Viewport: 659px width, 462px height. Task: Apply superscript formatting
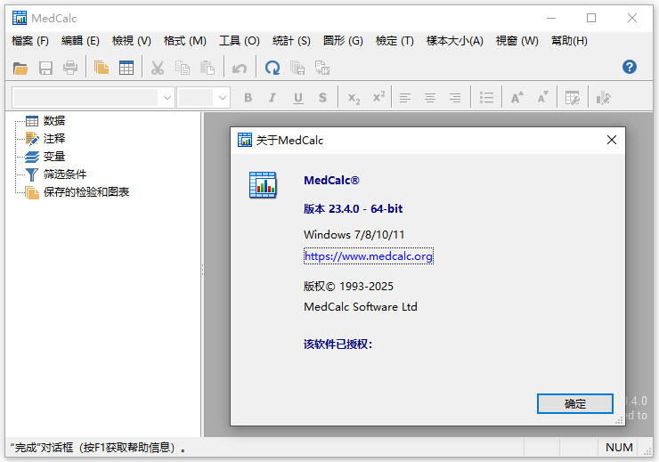point(378,97)
